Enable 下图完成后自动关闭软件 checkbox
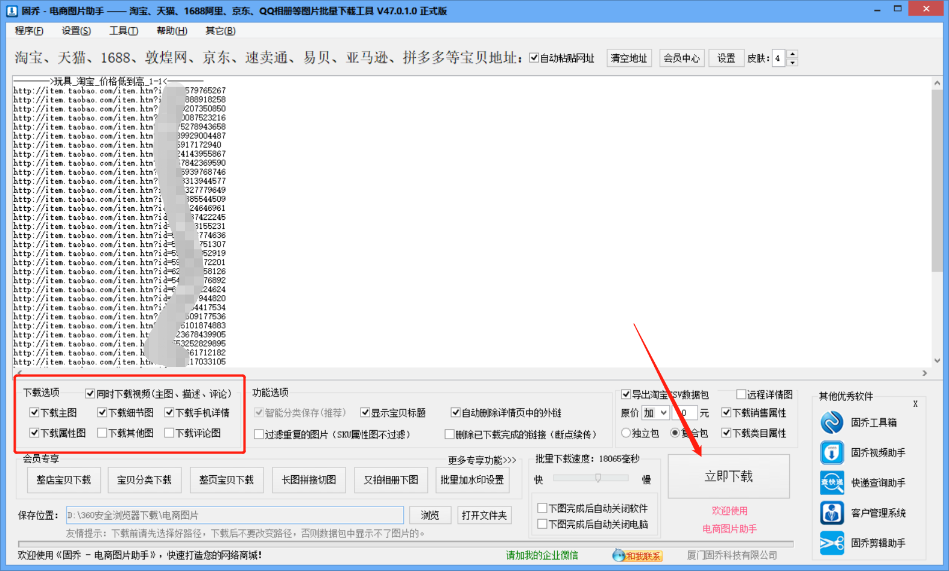The image size is (949, 571). click(x=542, y=508)
